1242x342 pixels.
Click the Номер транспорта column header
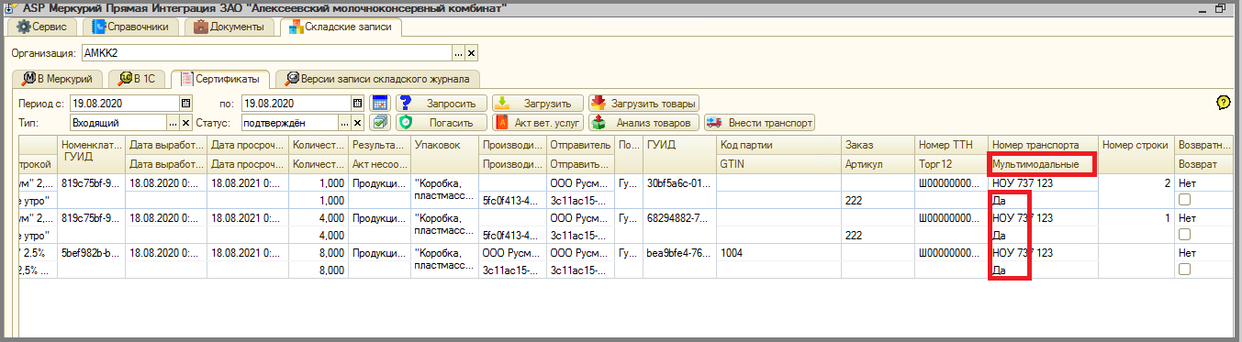[x=1044, y=145]
